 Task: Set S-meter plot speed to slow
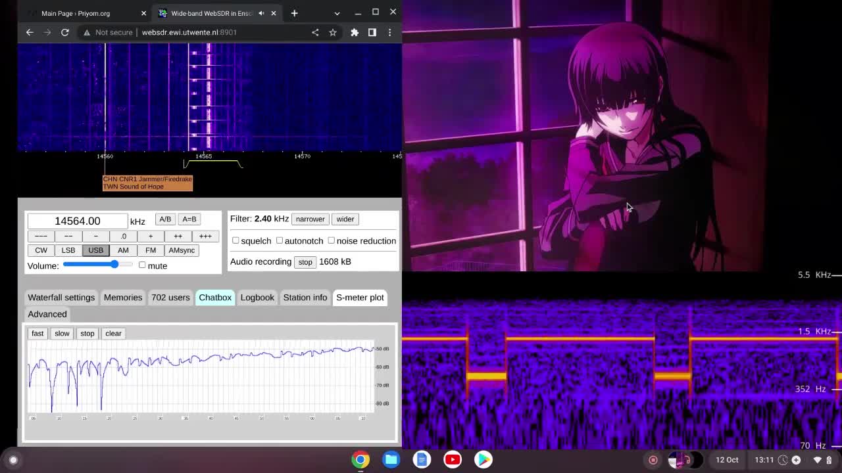[x=62, y=334]
